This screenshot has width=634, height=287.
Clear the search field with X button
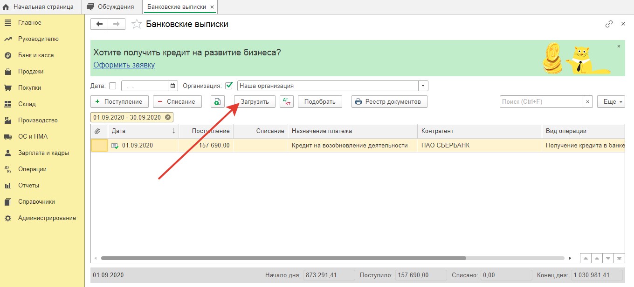point(588,101)
